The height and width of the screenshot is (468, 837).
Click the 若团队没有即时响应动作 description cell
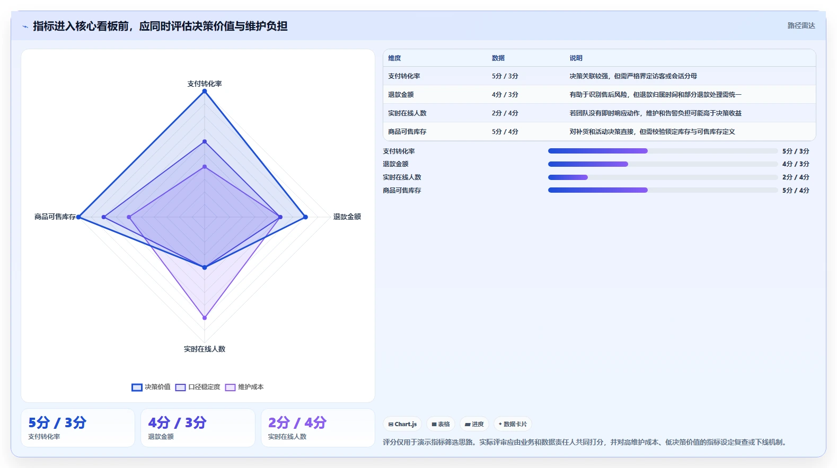pos(656,113)
